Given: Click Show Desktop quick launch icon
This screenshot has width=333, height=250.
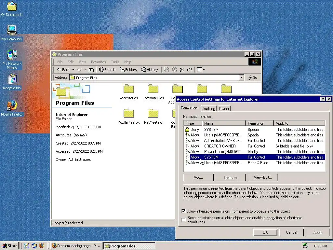Looking at the screenshot, I should click(27, 246).
